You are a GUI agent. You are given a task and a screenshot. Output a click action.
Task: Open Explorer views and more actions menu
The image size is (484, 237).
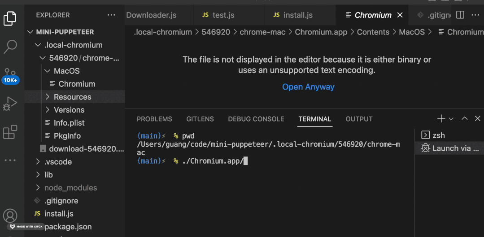(x=111, y=15)
